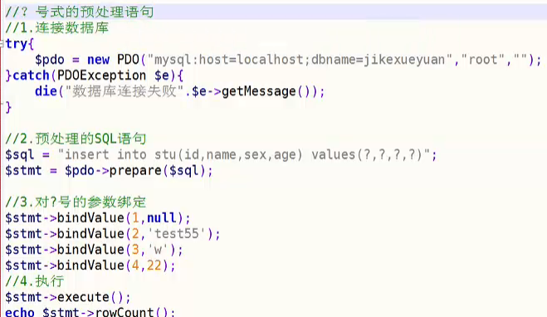Click the 'prepare($sql)' method call
The image size is (547, 317).
coord(158,170)
